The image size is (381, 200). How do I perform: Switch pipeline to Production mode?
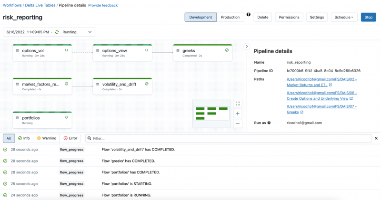click(230, 17)
